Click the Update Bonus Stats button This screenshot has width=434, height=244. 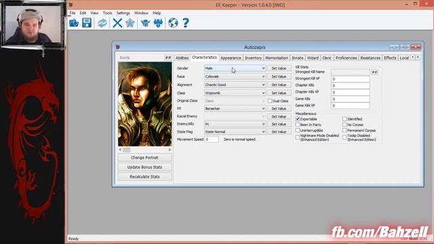point(144,167)
